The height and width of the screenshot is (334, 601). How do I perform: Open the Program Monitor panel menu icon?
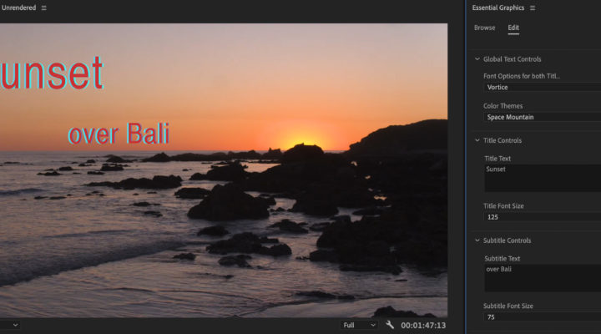(x=44, y=8)
